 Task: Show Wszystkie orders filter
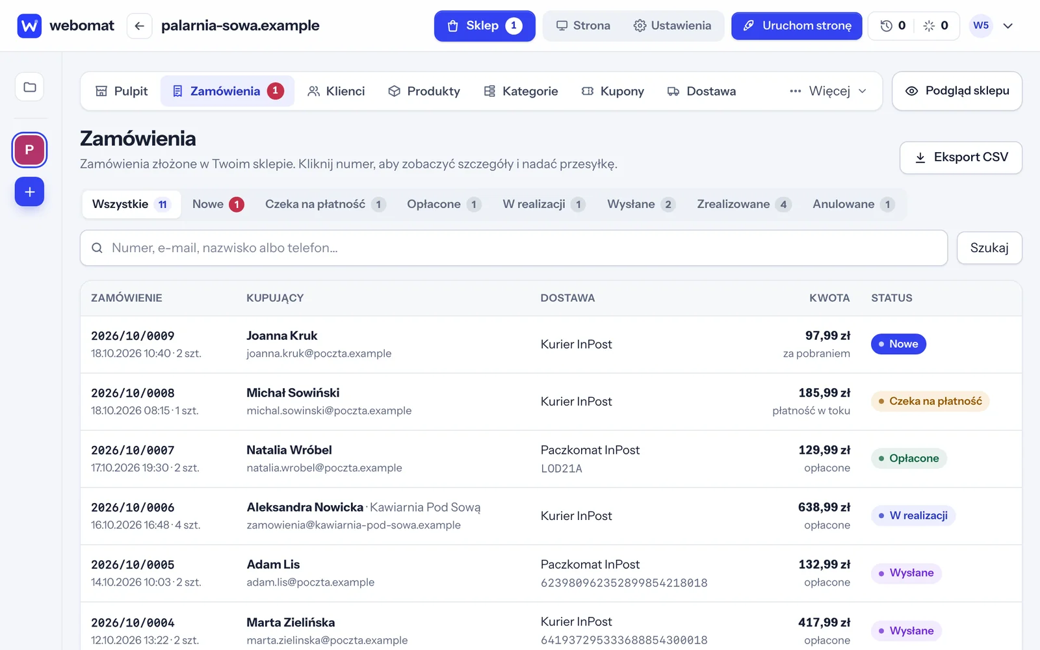[131, 204]
